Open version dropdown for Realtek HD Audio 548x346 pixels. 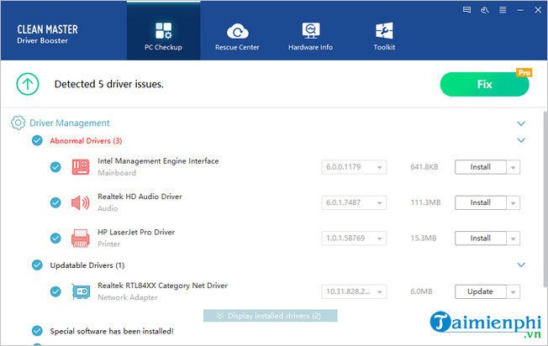point(380,202)
